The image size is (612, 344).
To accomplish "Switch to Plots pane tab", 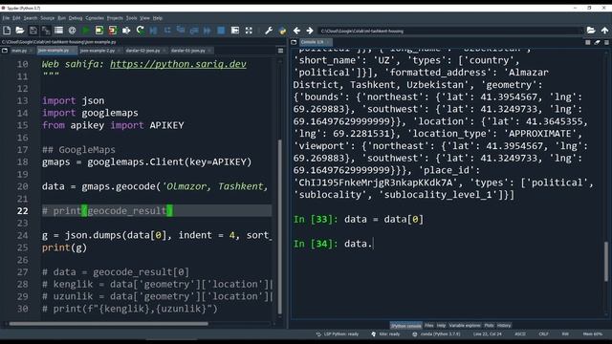I will (489, 325).
